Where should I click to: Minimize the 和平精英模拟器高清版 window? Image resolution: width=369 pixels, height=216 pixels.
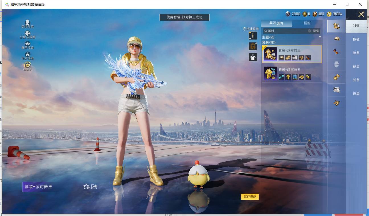334,4
